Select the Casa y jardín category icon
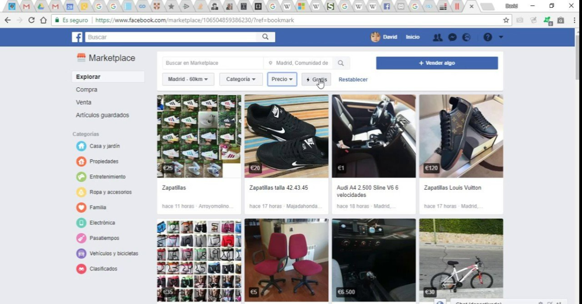 [x=81, y=146]
